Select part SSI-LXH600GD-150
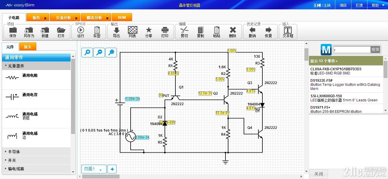The height and width of the screenshot is (179, 388). [346, 98]
